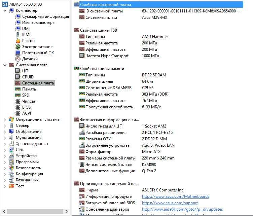Click the Сервер tower icon
This screenshot has width=253, height=216.
11,125
